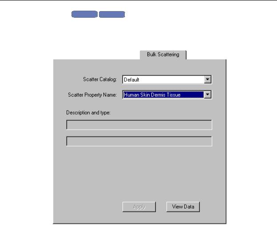Click the first Description and type box
The image size is (277, 225).
coord(139,125)
